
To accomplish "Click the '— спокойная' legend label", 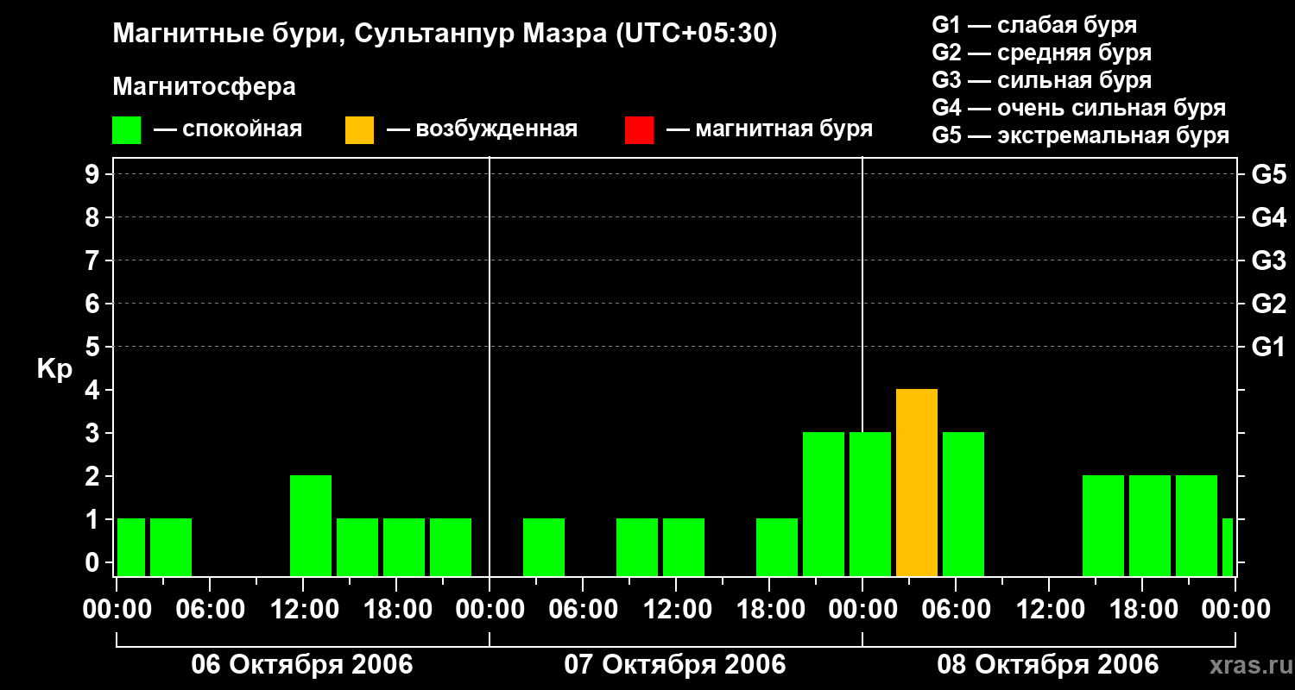I will pyautogui.click(x=228, y=130).
